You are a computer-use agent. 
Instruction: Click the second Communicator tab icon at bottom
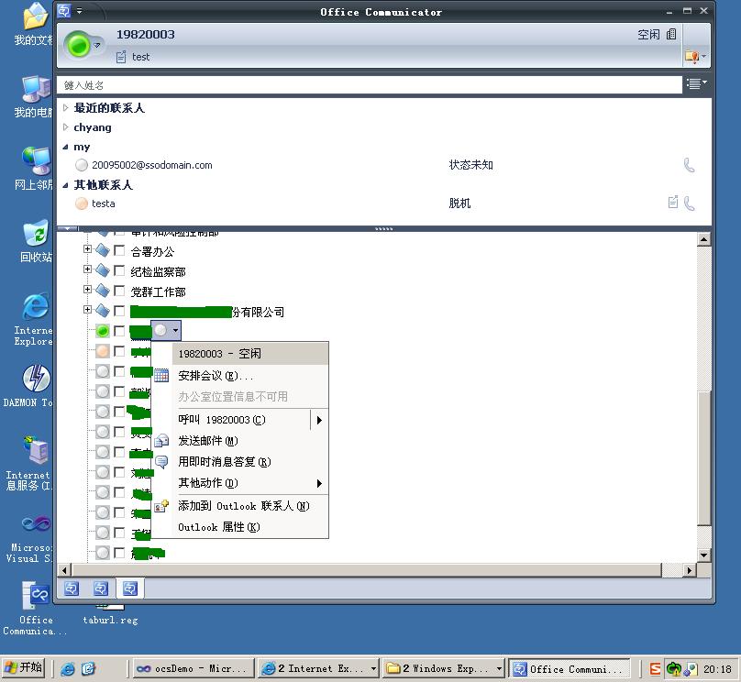101,588
